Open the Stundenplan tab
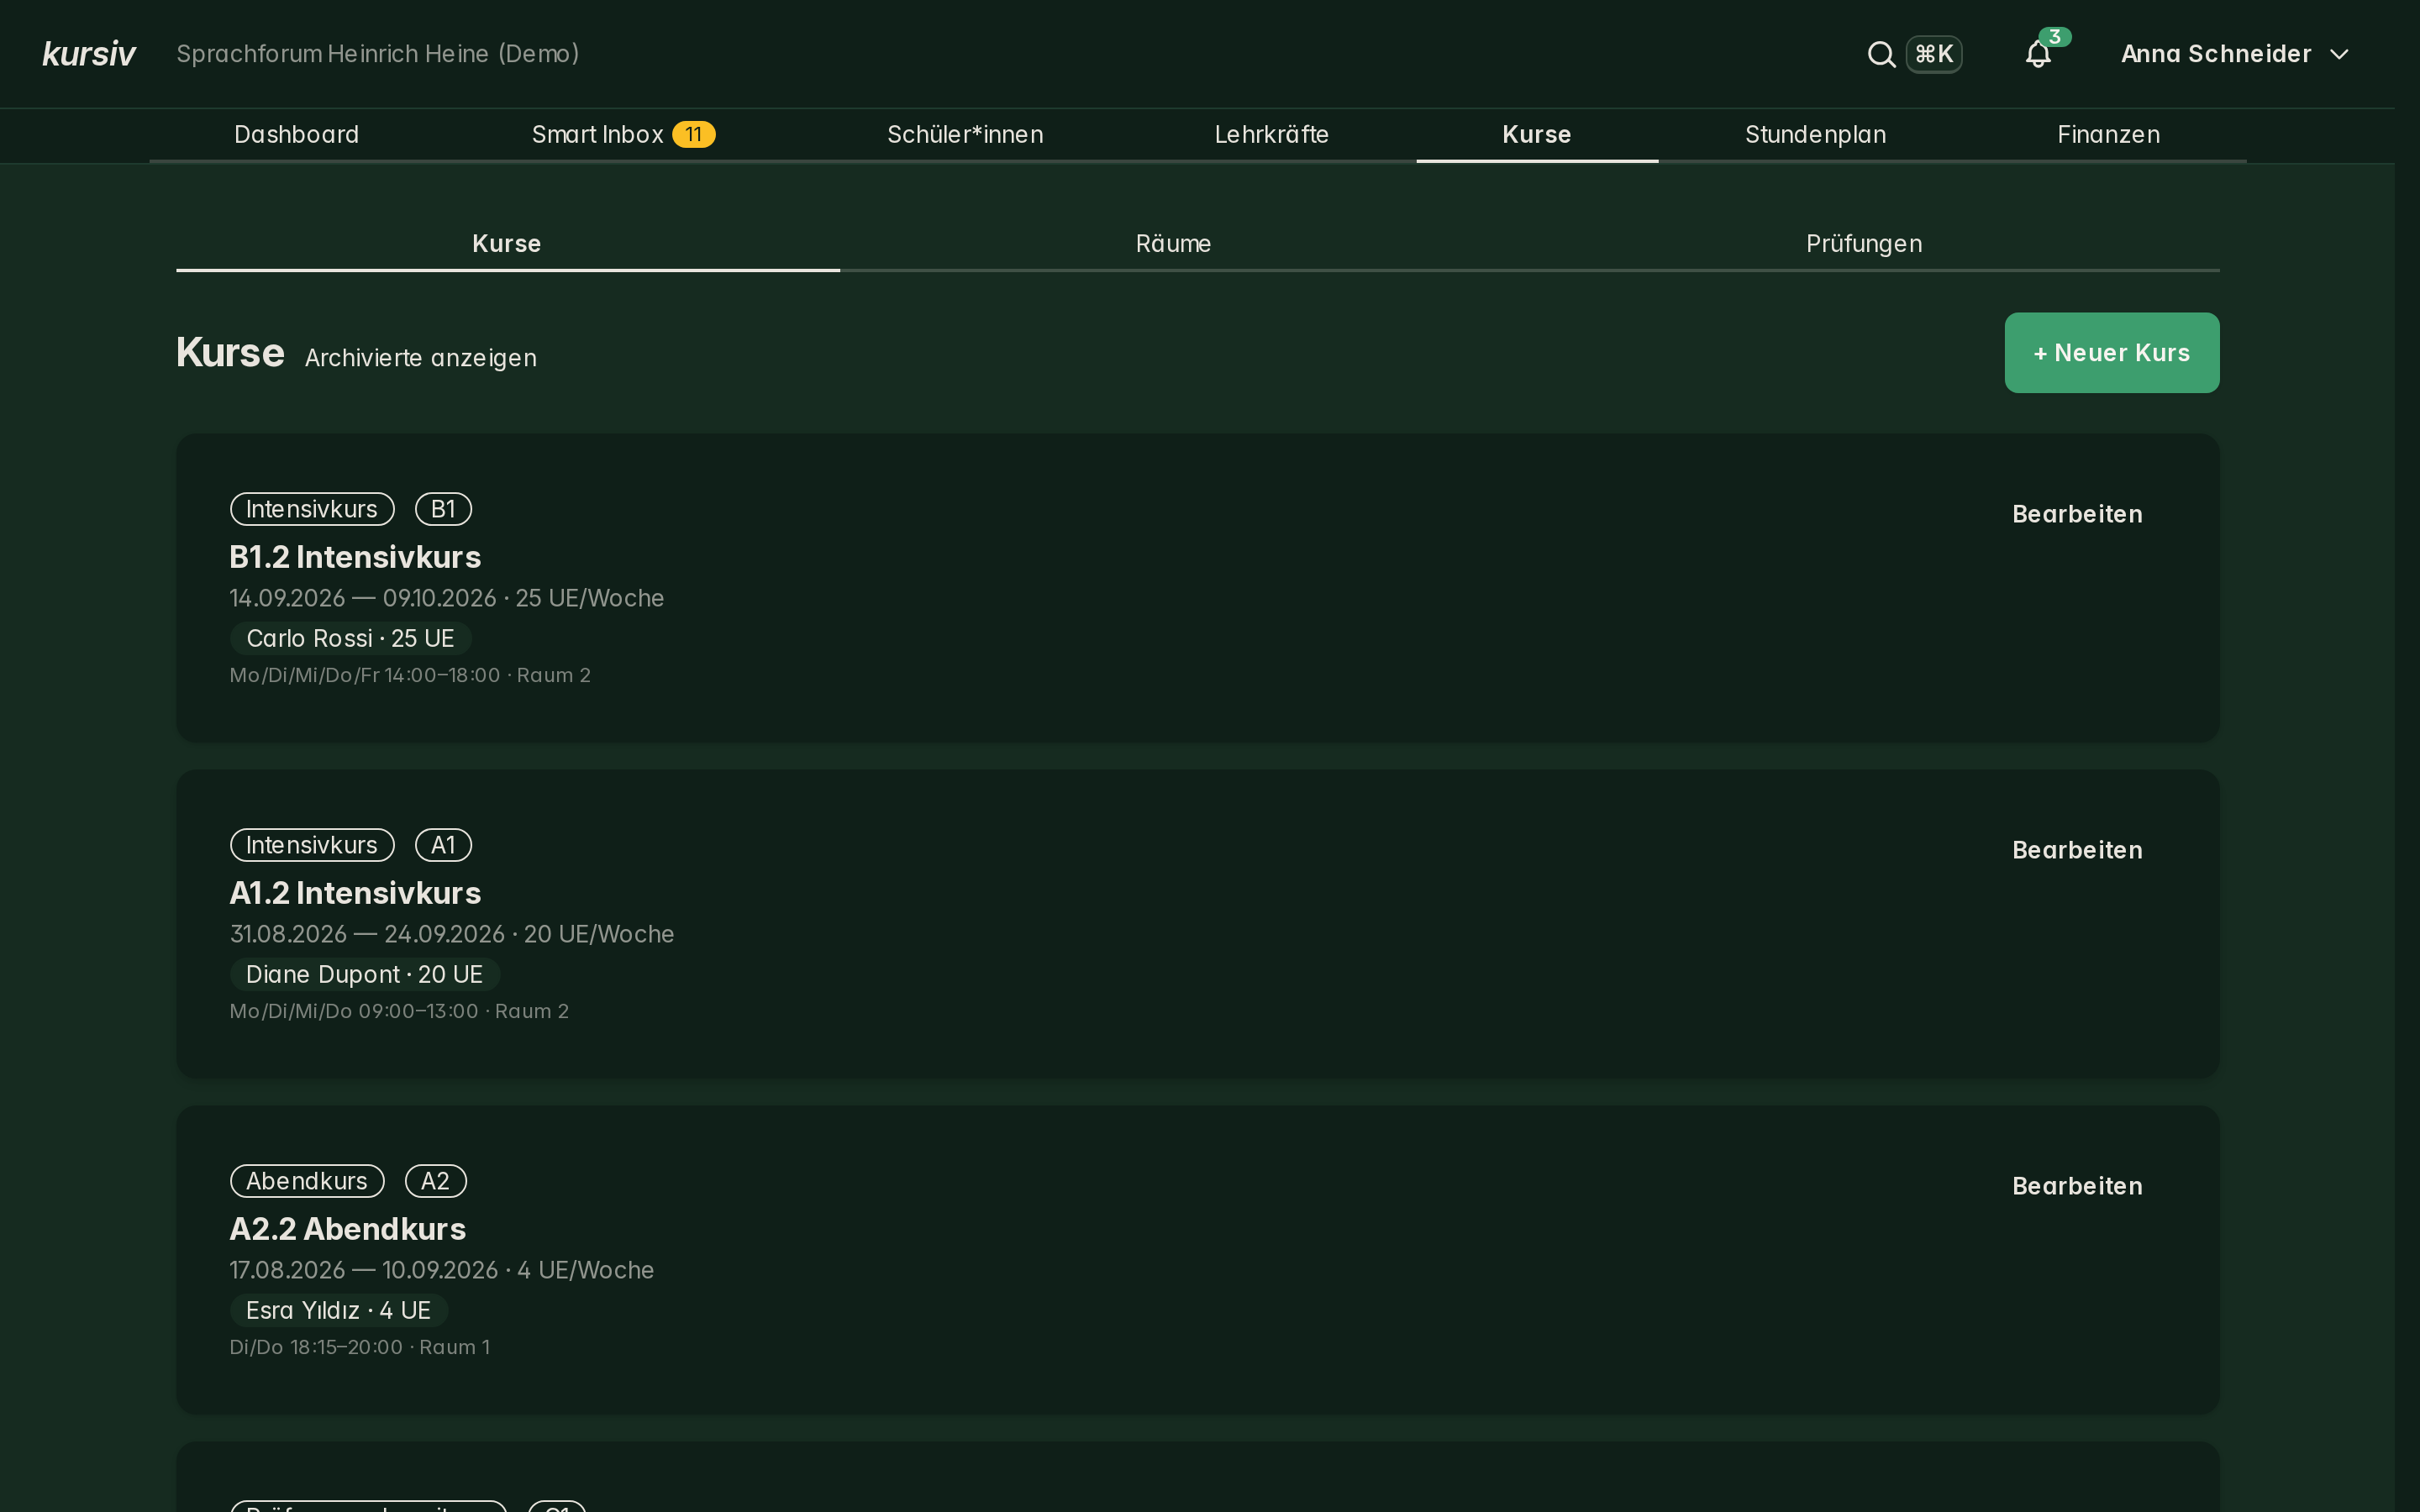Viewport: 2420px width, 1512px height. tap(1815, 135)
